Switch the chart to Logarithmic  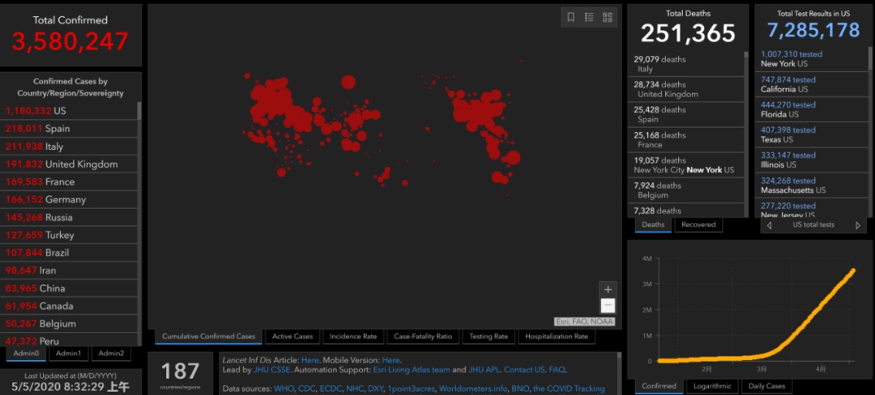[x=712, y=386]
